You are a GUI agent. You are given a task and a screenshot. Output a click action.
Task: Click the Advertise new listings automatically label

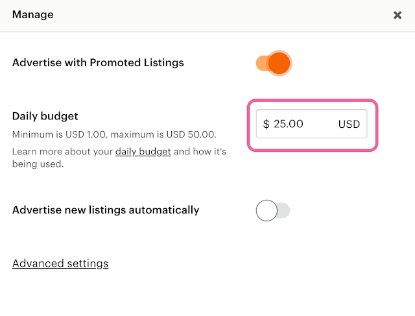coord(106,210)
